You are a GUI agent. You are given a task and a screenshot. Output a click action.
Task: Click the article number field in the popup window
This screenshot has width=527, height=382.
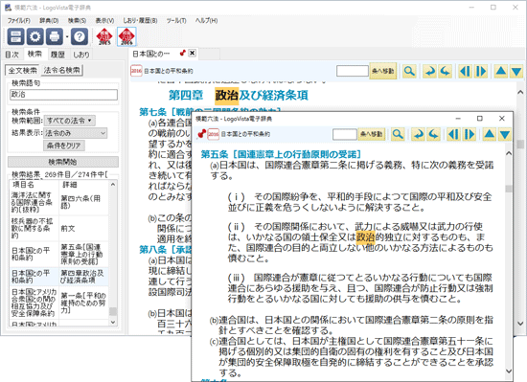coord(345,135)
